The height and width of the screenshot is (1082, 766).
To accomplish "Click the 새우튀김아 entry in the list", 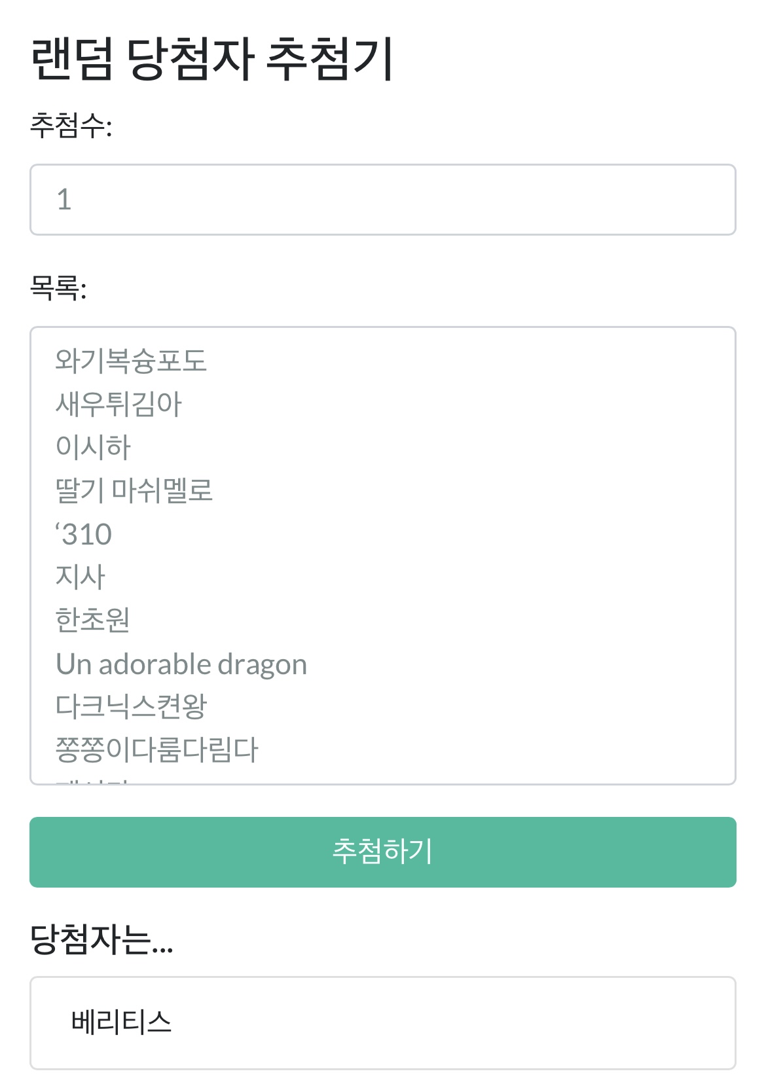I will click(119, 404).
